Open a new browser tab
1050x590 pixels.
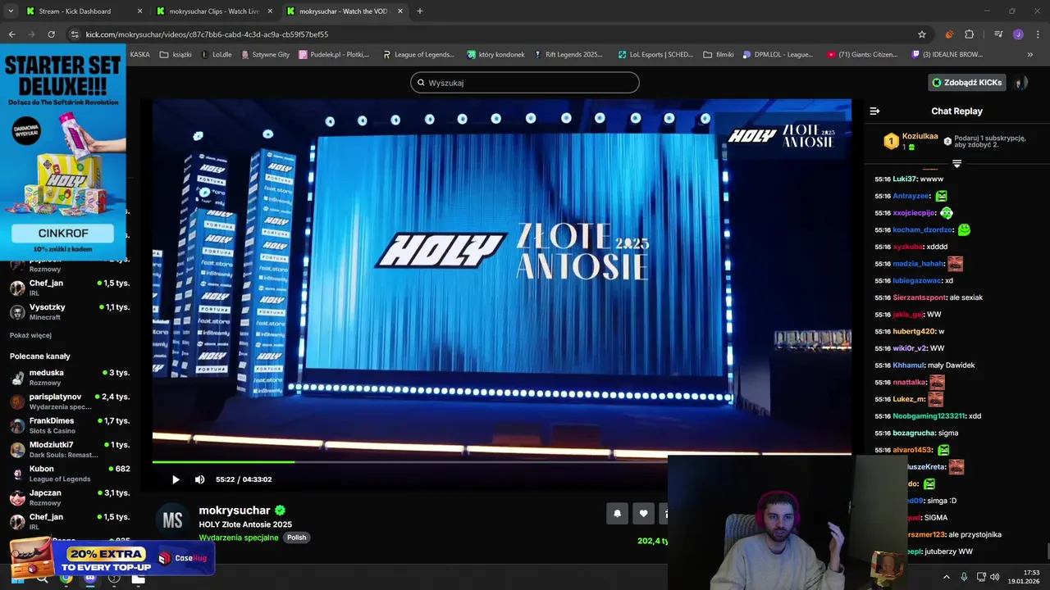coord(420,11)
